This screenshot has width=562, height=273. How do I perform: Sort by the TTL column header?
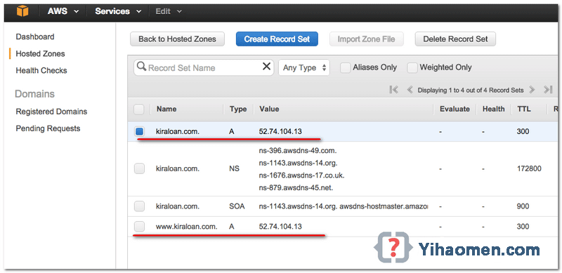[524, 109]
